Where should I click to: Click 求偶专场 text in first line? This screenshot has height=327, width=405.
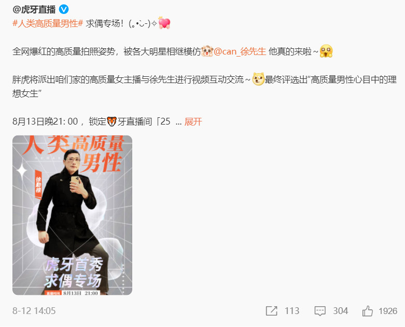point(103,23)
